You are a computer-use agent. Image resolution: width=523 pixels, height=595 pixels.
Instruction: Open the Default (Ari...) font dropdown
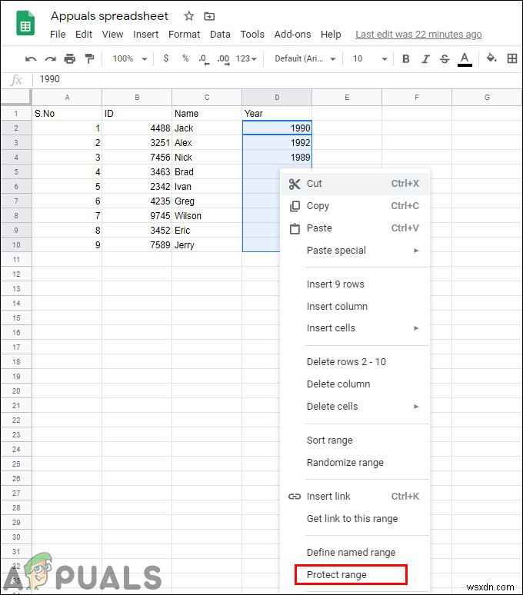pyautogui.click(x=305, y=59)
